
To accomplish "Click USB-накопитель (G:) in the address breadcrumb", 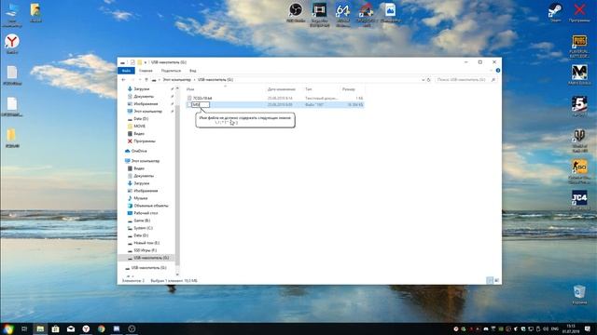I will point(215,80).
